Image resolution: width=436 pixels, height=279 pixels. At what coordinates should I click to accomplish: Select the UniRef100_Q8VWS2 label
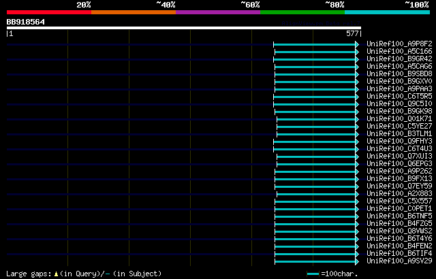[399, 231]
